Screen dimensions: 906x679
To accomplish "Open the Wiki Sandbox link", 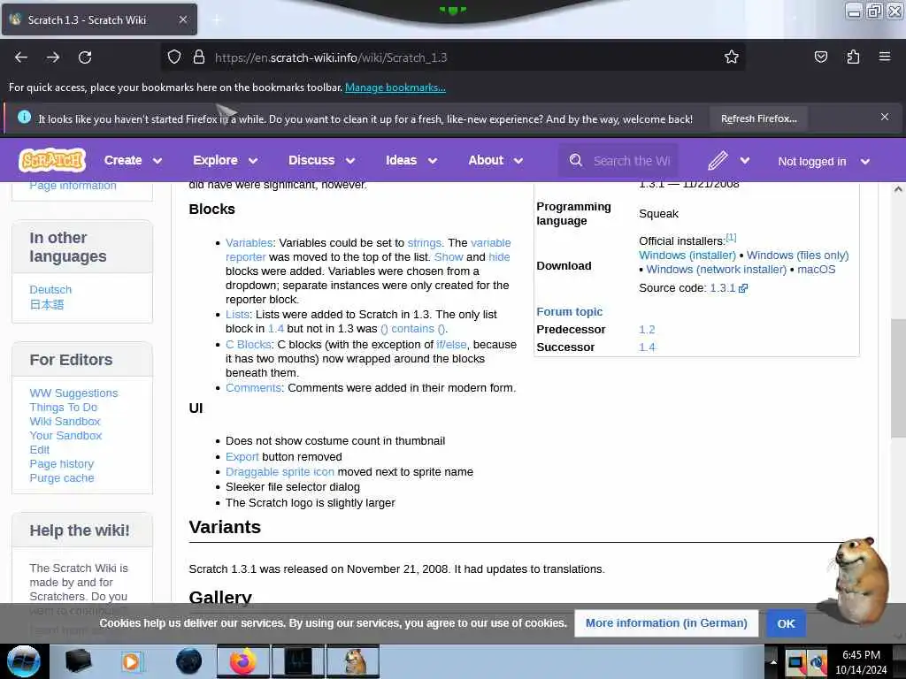I will 65,422.
